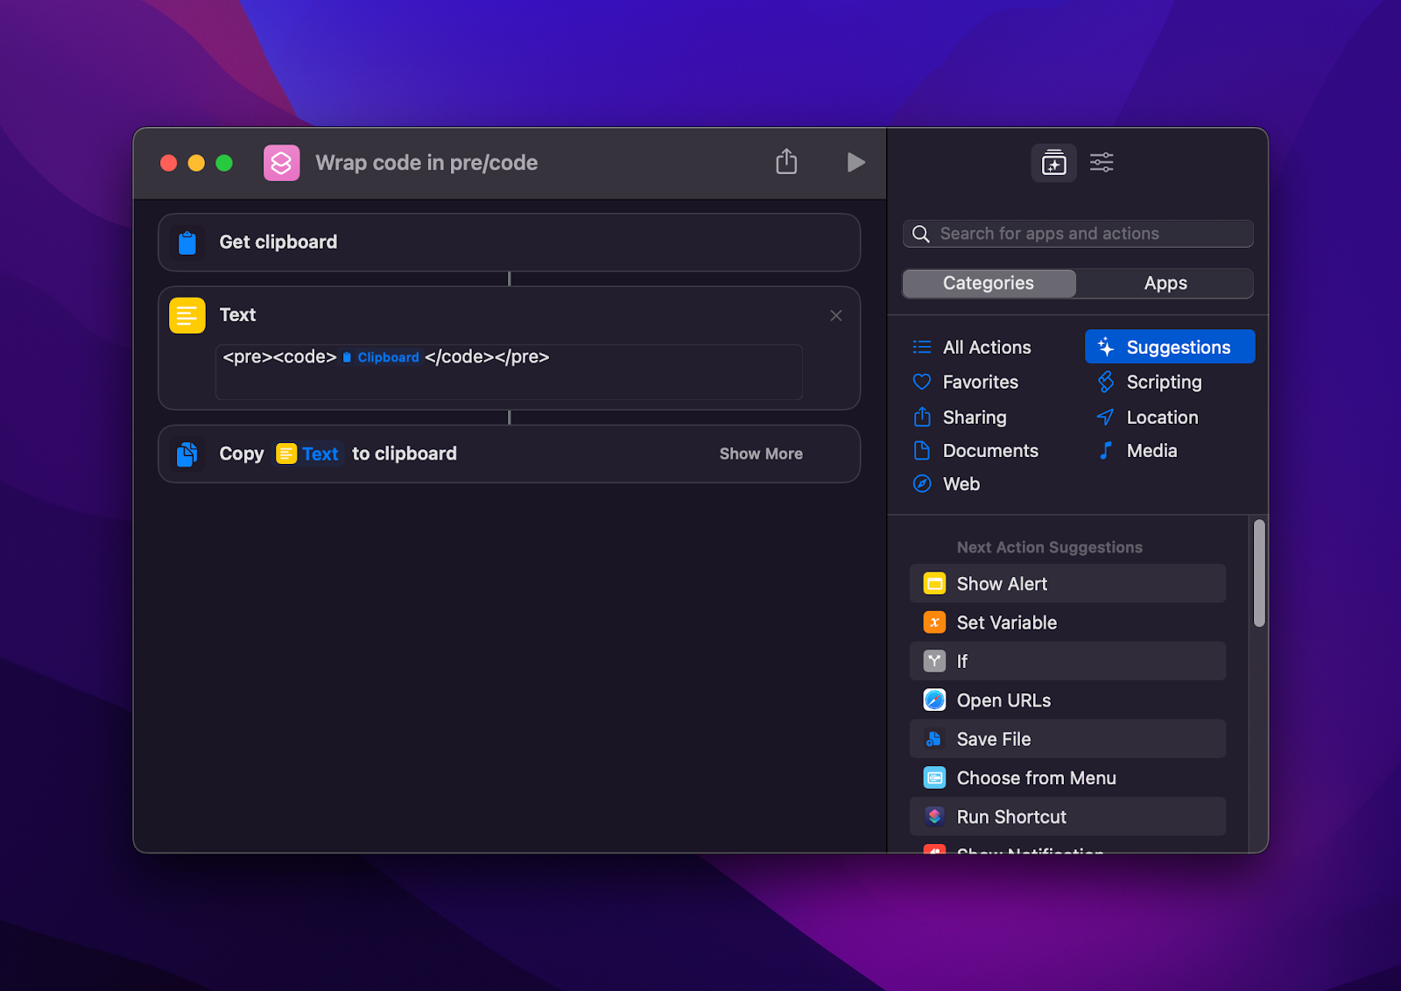Focus the search for apps and actions field

tap(1078, 234)
